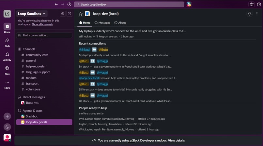Viewport: 263px width, 146px height.
Task: Click the @loop-dev (local) mention
Action: [x=89, y=78]
